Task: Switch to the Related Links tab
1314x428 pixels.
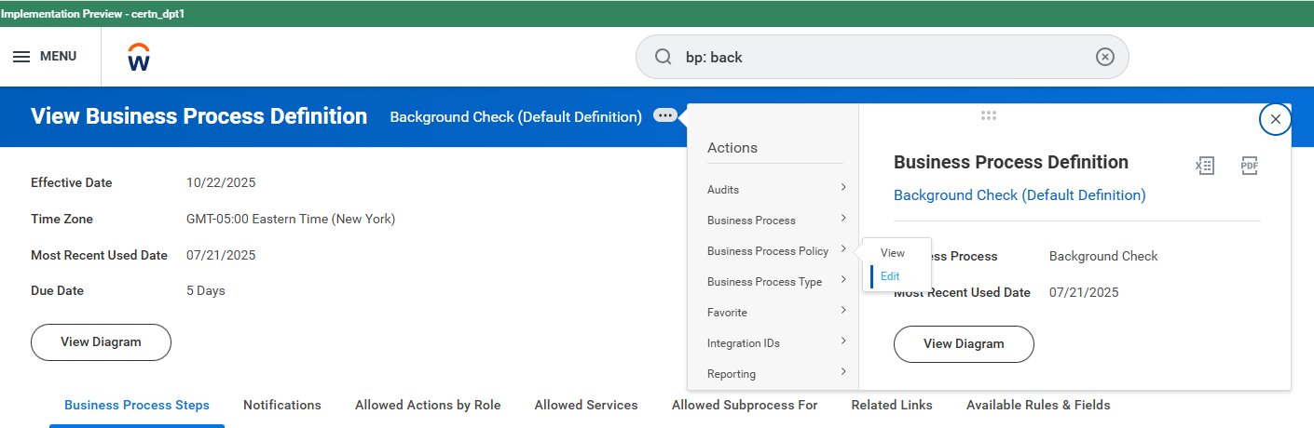Action: pos(892,406)
